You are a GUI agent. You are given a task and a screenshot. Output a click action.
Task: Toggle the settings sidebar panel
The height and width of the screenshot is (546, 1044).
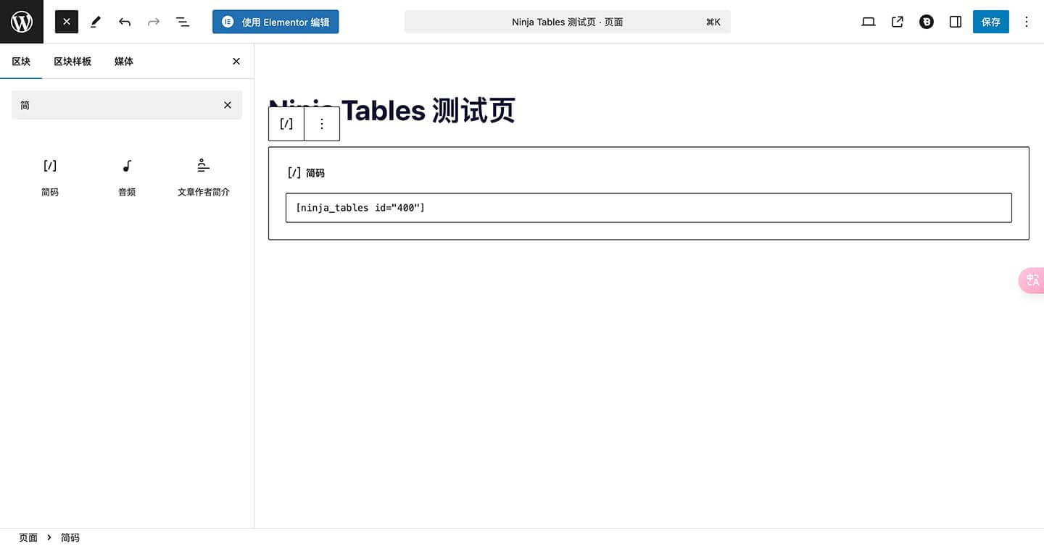(x=956, y=22)
